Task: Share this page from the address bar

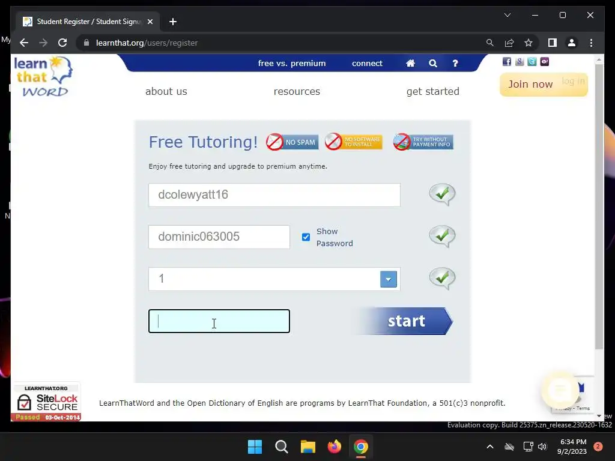Action: (509, 43)
